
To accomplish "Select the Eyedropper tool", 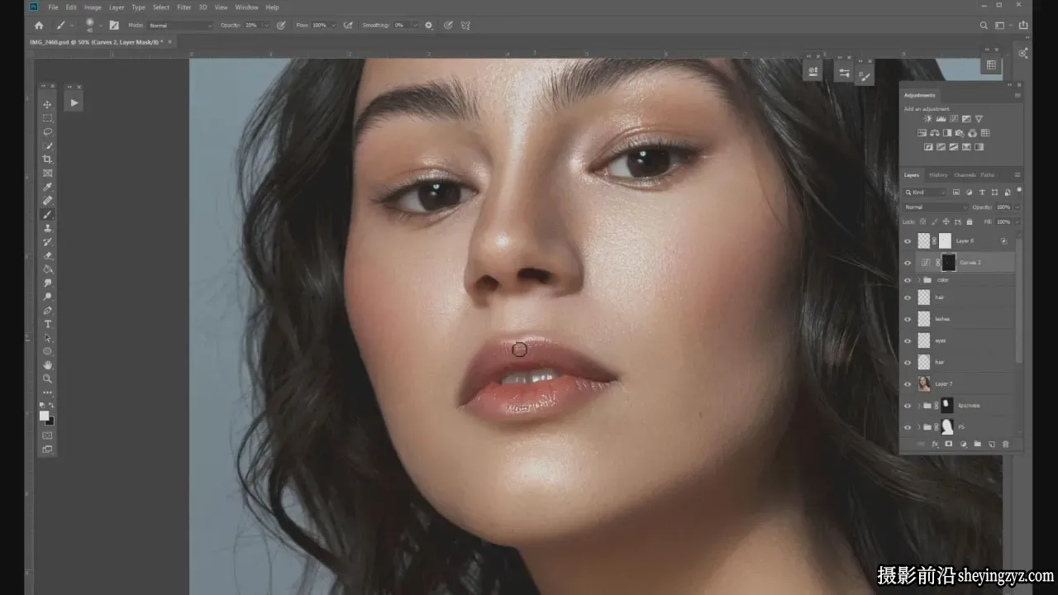I will pyautogui.click(x=47, y=187).
